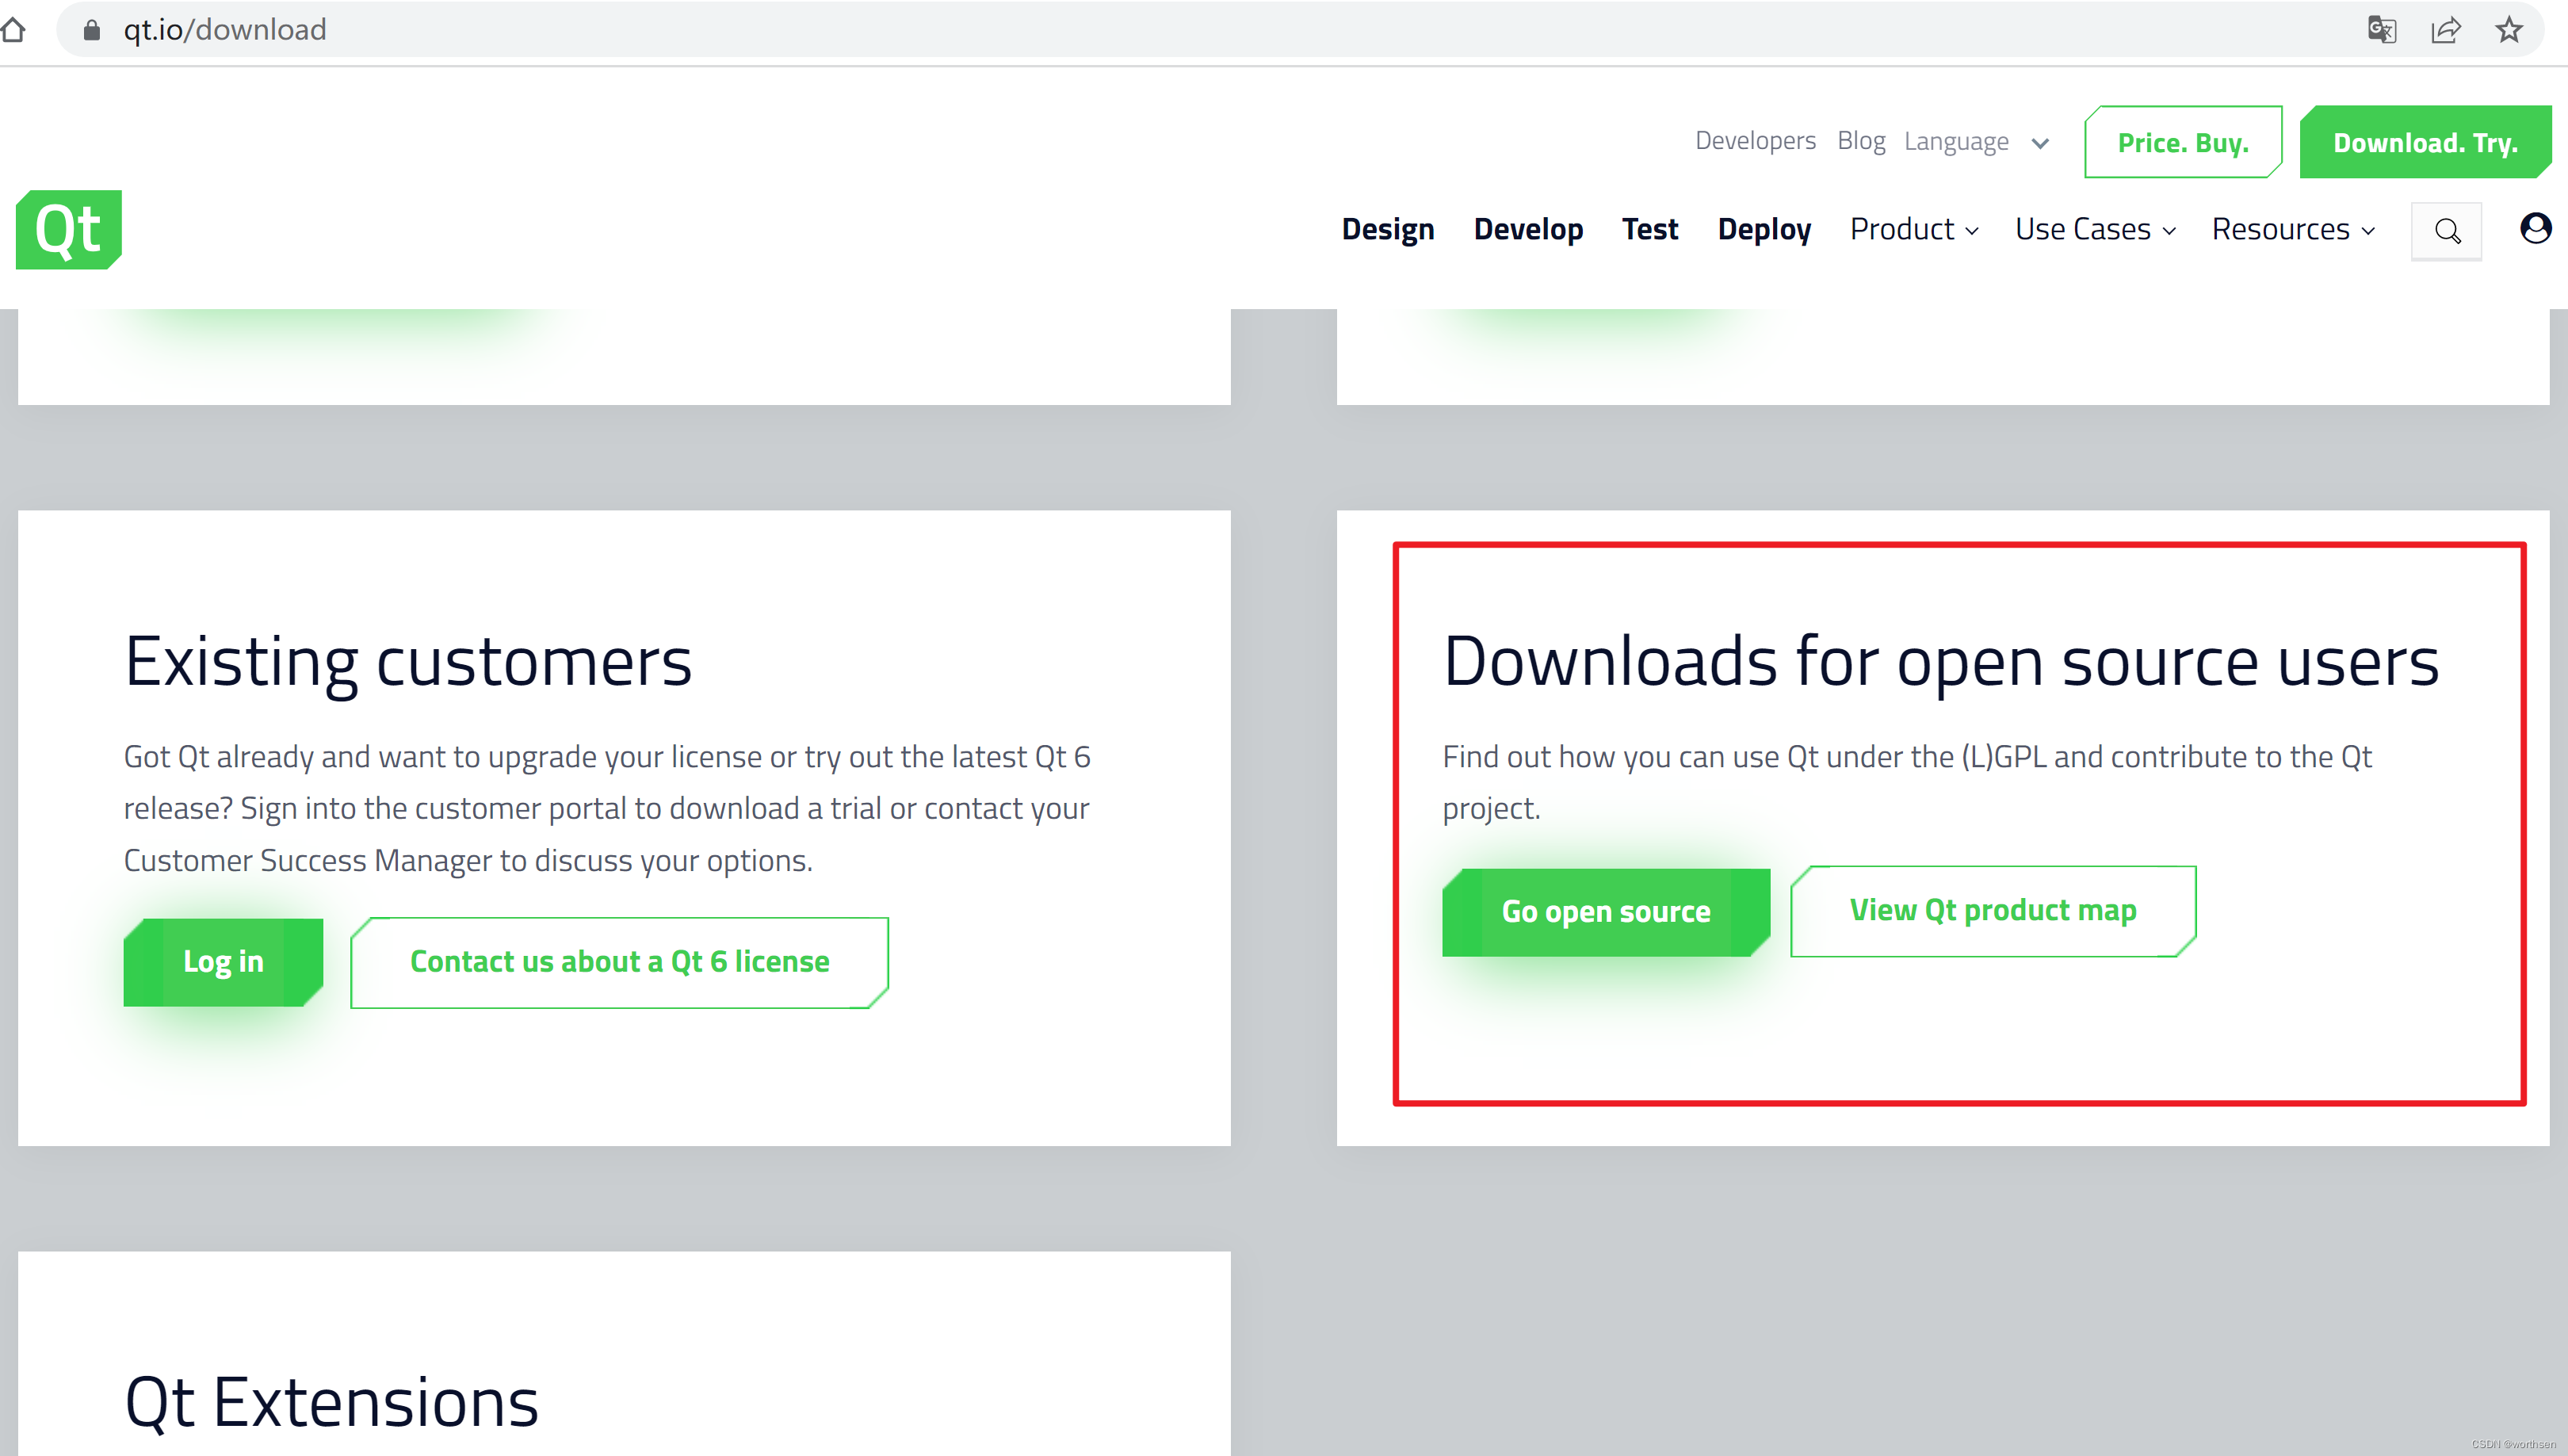Open the site search magnifier icon
Screen dimensions: 2568x1456
coord(2446,231)
